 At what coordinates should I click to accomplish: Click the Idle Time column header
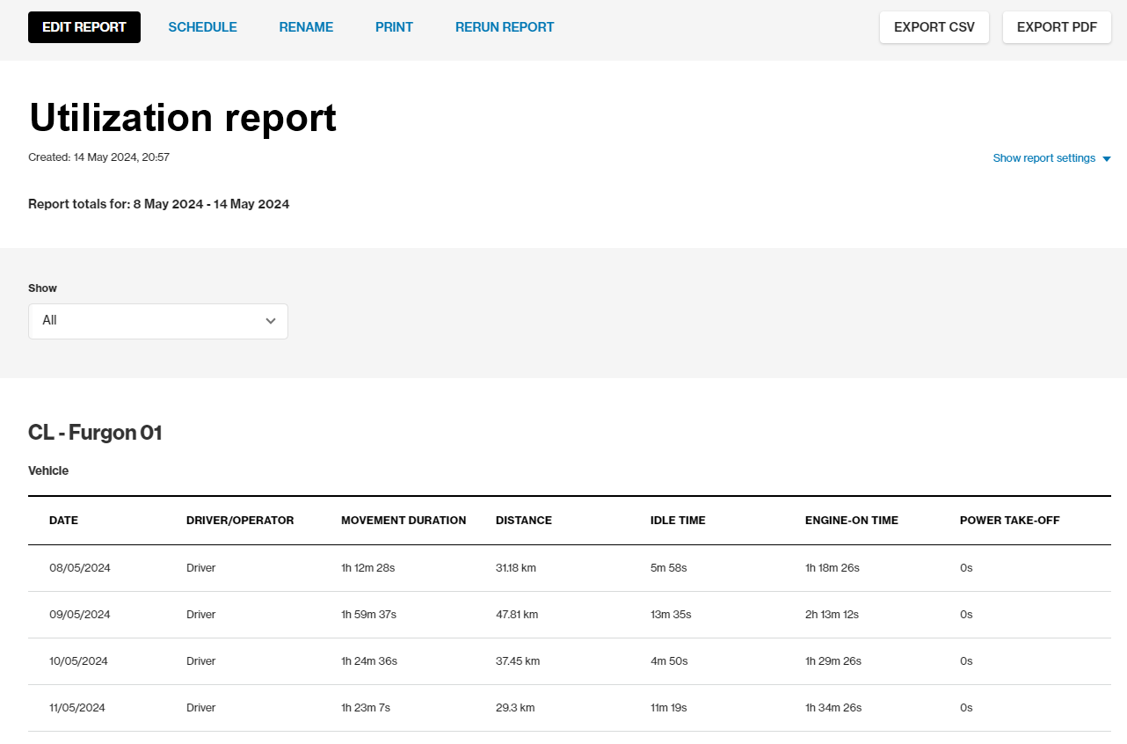pyautogui.click(x=678, y=521)
